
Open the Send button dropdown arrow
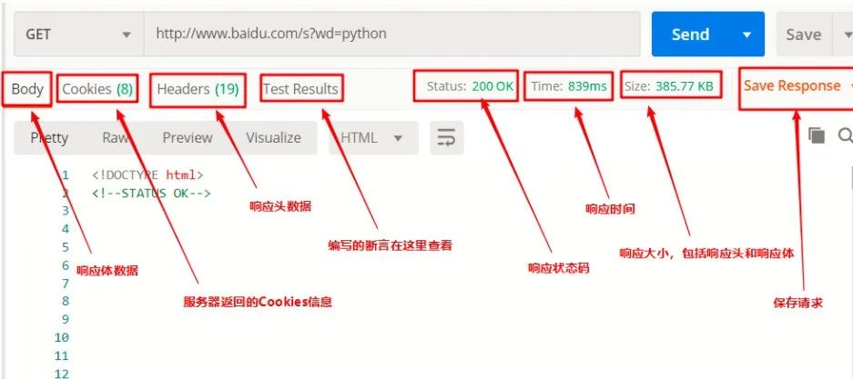pyautogui.click(x=746, y=35)
